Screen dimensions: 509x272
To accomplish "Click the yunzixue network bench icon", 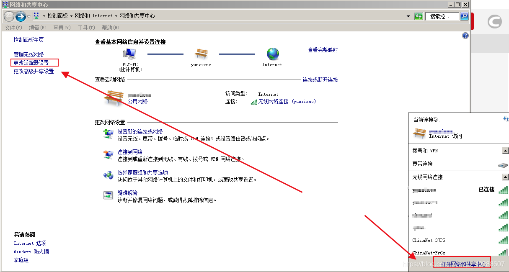I will pyautogui.click(x=201, y=53).
